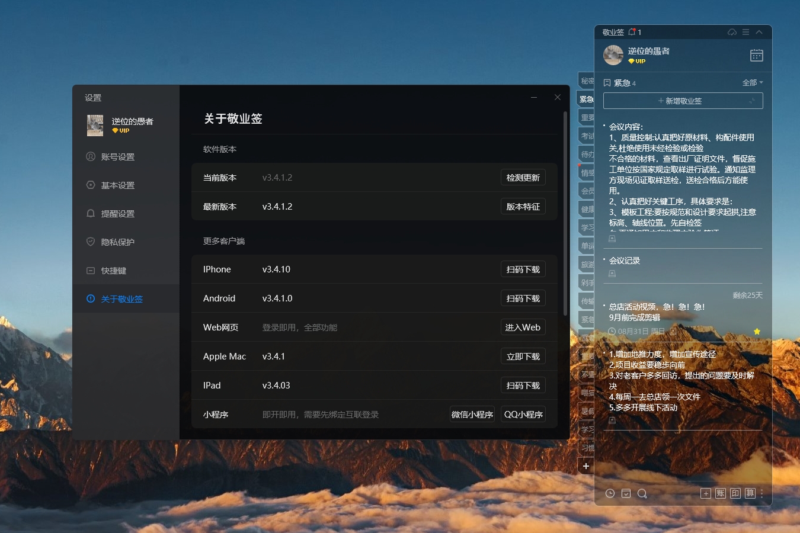The width and height of the screenshot is (800, 533).
Task: Select 关于敬业签 in settings sidebar
Action: point(126,299)
